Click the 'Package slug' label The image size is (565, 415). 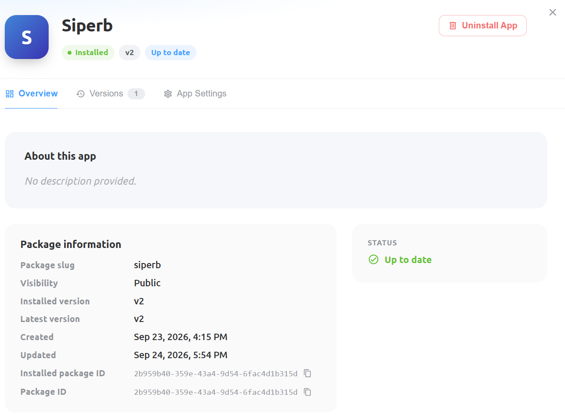(47, 265)
